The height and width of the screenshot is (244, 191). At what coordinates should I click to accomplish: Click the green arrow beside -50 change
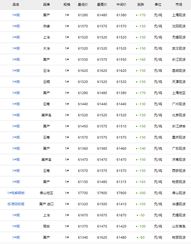tap(138, 215)
